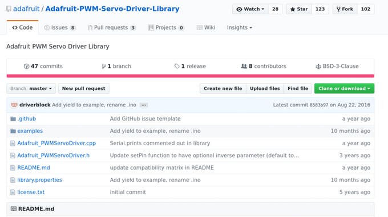Open the driverblock author link
Viewport: 388px width, 217px height.
coord(35,105)
